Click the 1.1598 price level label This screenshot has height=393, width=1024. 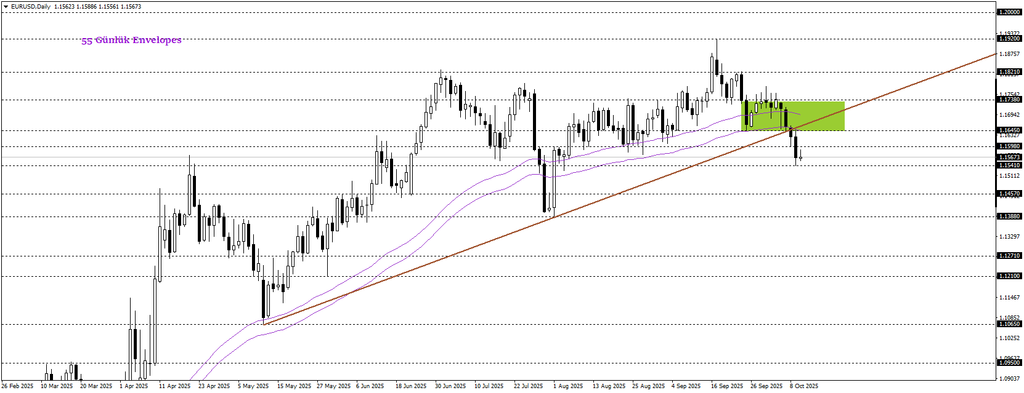(1009, 146)
